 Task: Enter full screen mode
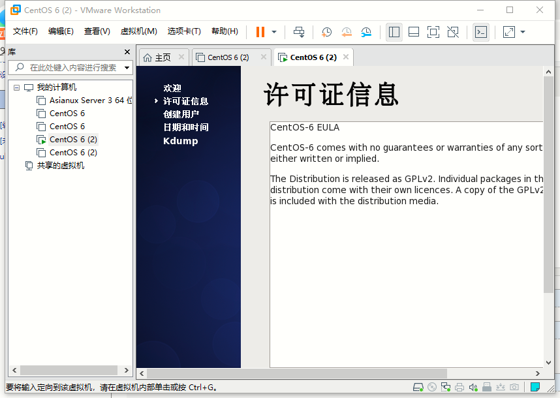click(x=433, y=32)
